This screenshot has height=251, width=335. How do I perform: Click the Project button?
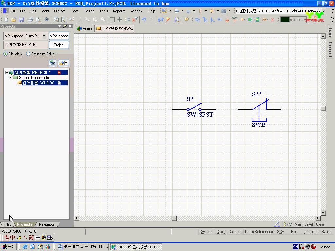[59, 45]
